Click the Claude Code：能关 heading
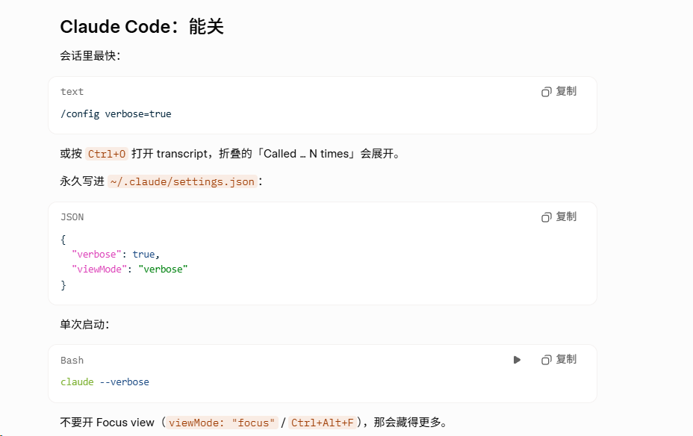 pyautogui.click(x=142, y=27)
